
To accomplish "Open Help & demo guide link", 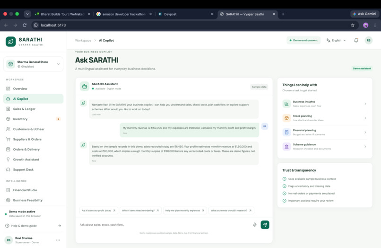I will click(x=33, y=226).
